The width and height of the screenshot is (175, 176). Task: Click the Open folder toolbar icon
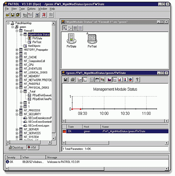click(8, 15)
